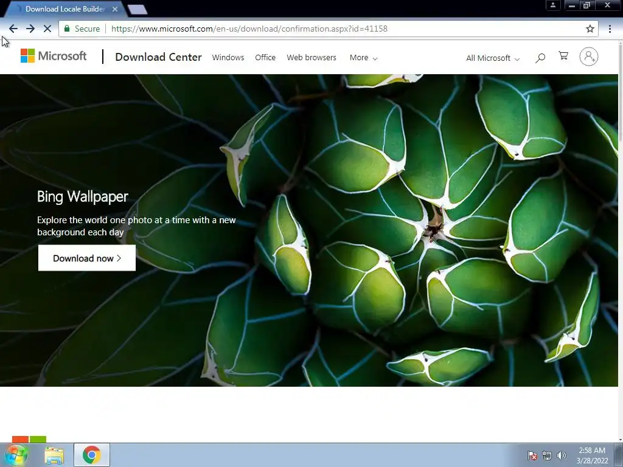Click the page vertical scrollbar
623x467 pixels.
620,241
